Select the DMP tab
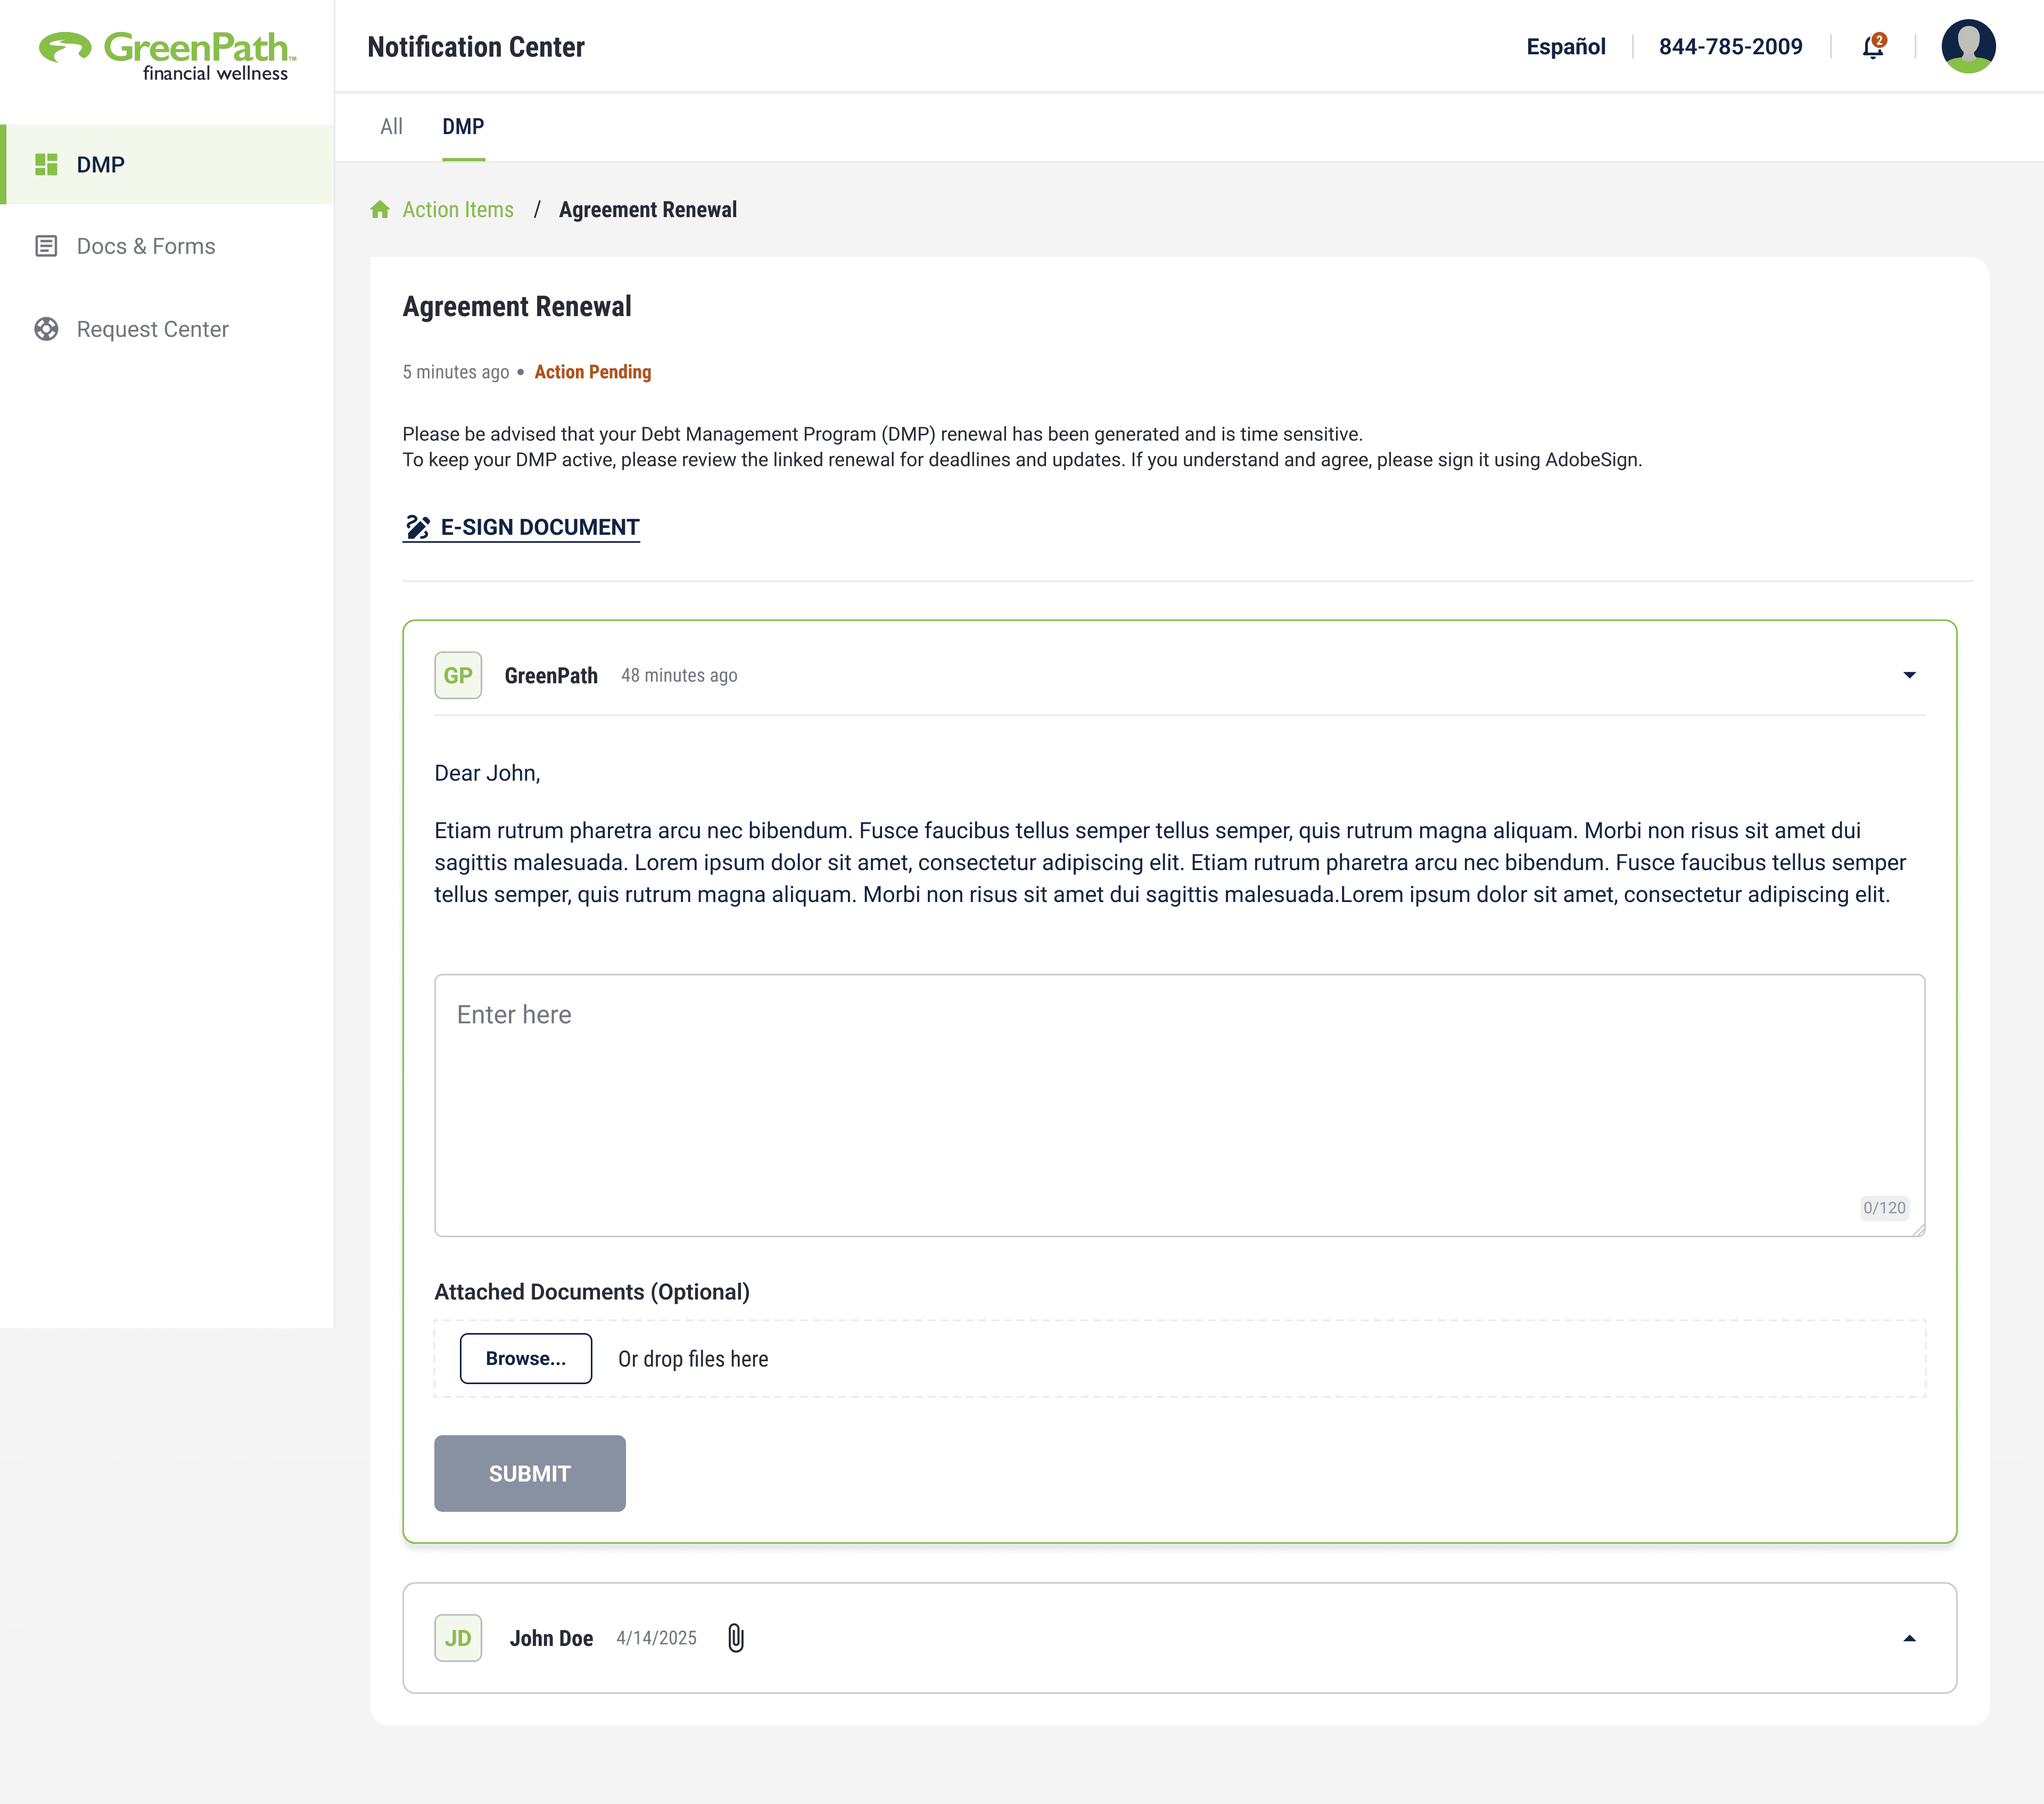 463,127
